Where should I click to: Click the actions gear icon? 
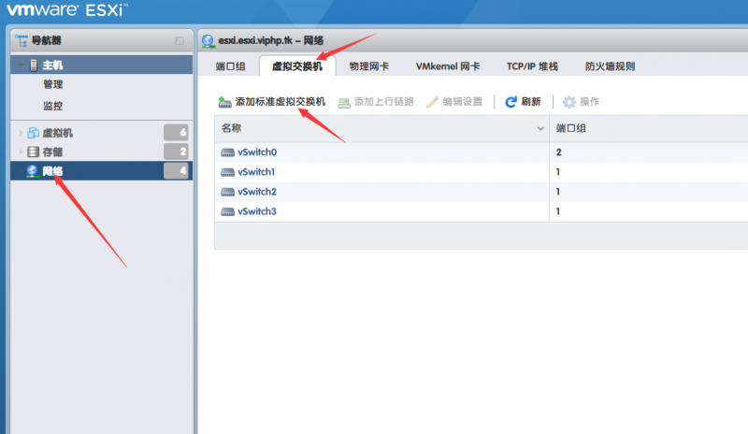pos(569,102)
